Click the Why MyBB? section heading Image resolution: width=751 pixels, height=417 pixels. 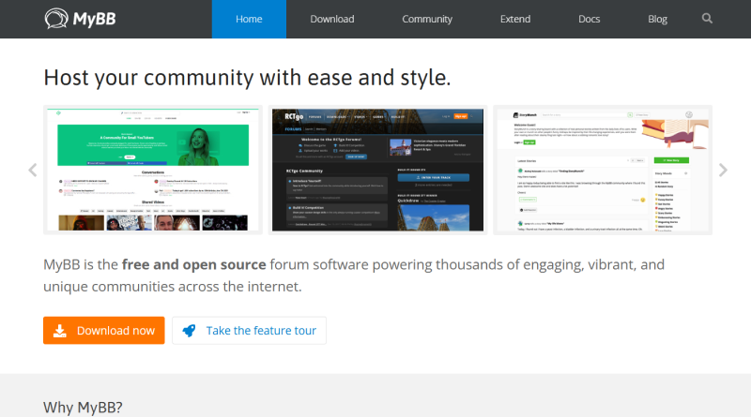[83, 408]
